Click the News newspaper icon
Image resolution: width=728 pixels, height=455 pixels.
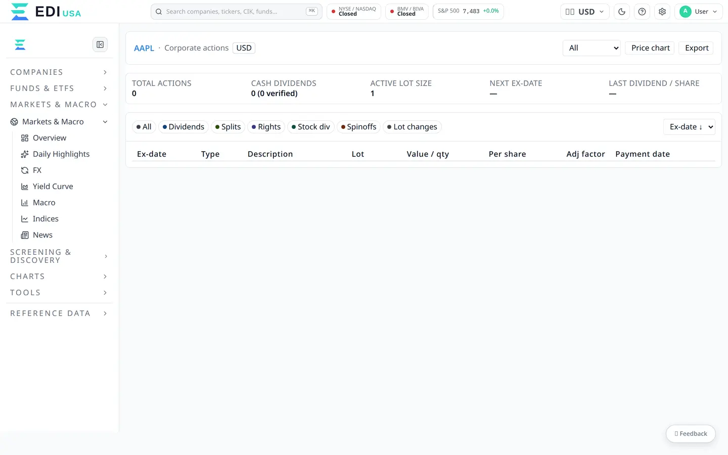tap(25, 235)
